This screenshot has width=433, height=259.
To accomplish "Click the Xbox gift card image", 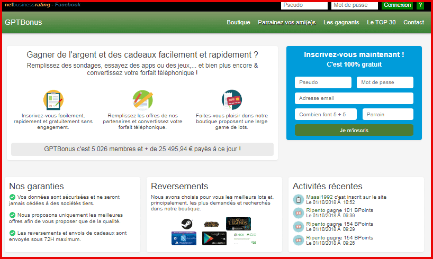I will click(245, 238).
